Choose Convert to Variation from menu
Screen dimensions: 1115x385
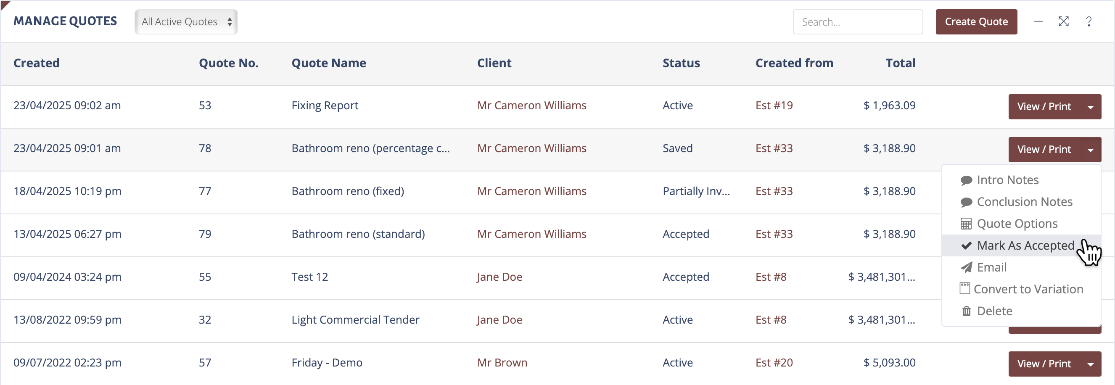coord(1028,290)
